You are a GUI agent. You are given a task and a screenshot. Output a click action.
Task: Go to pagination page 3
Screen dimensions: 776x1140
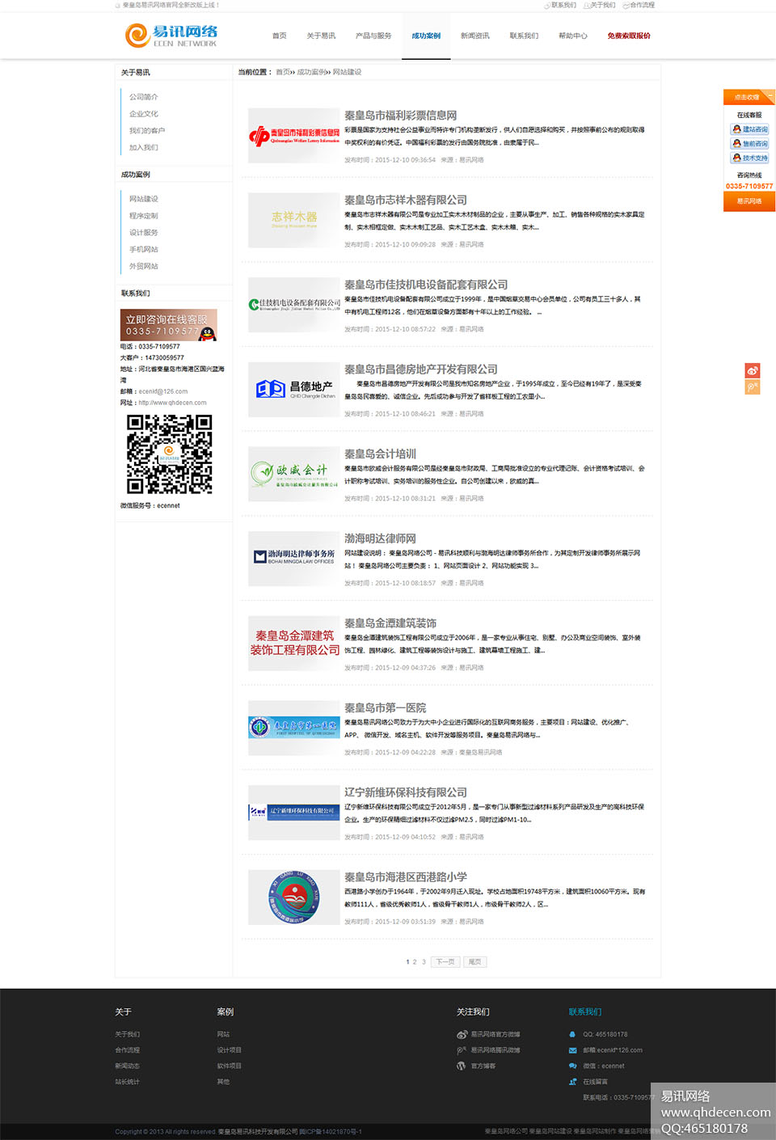click(424, 962)
